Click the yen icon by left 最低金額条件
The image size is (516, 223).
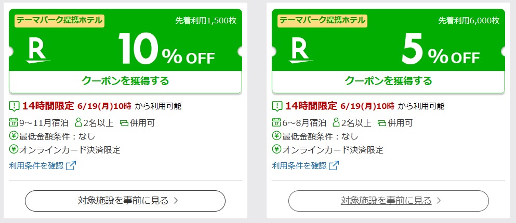point(14,136)
